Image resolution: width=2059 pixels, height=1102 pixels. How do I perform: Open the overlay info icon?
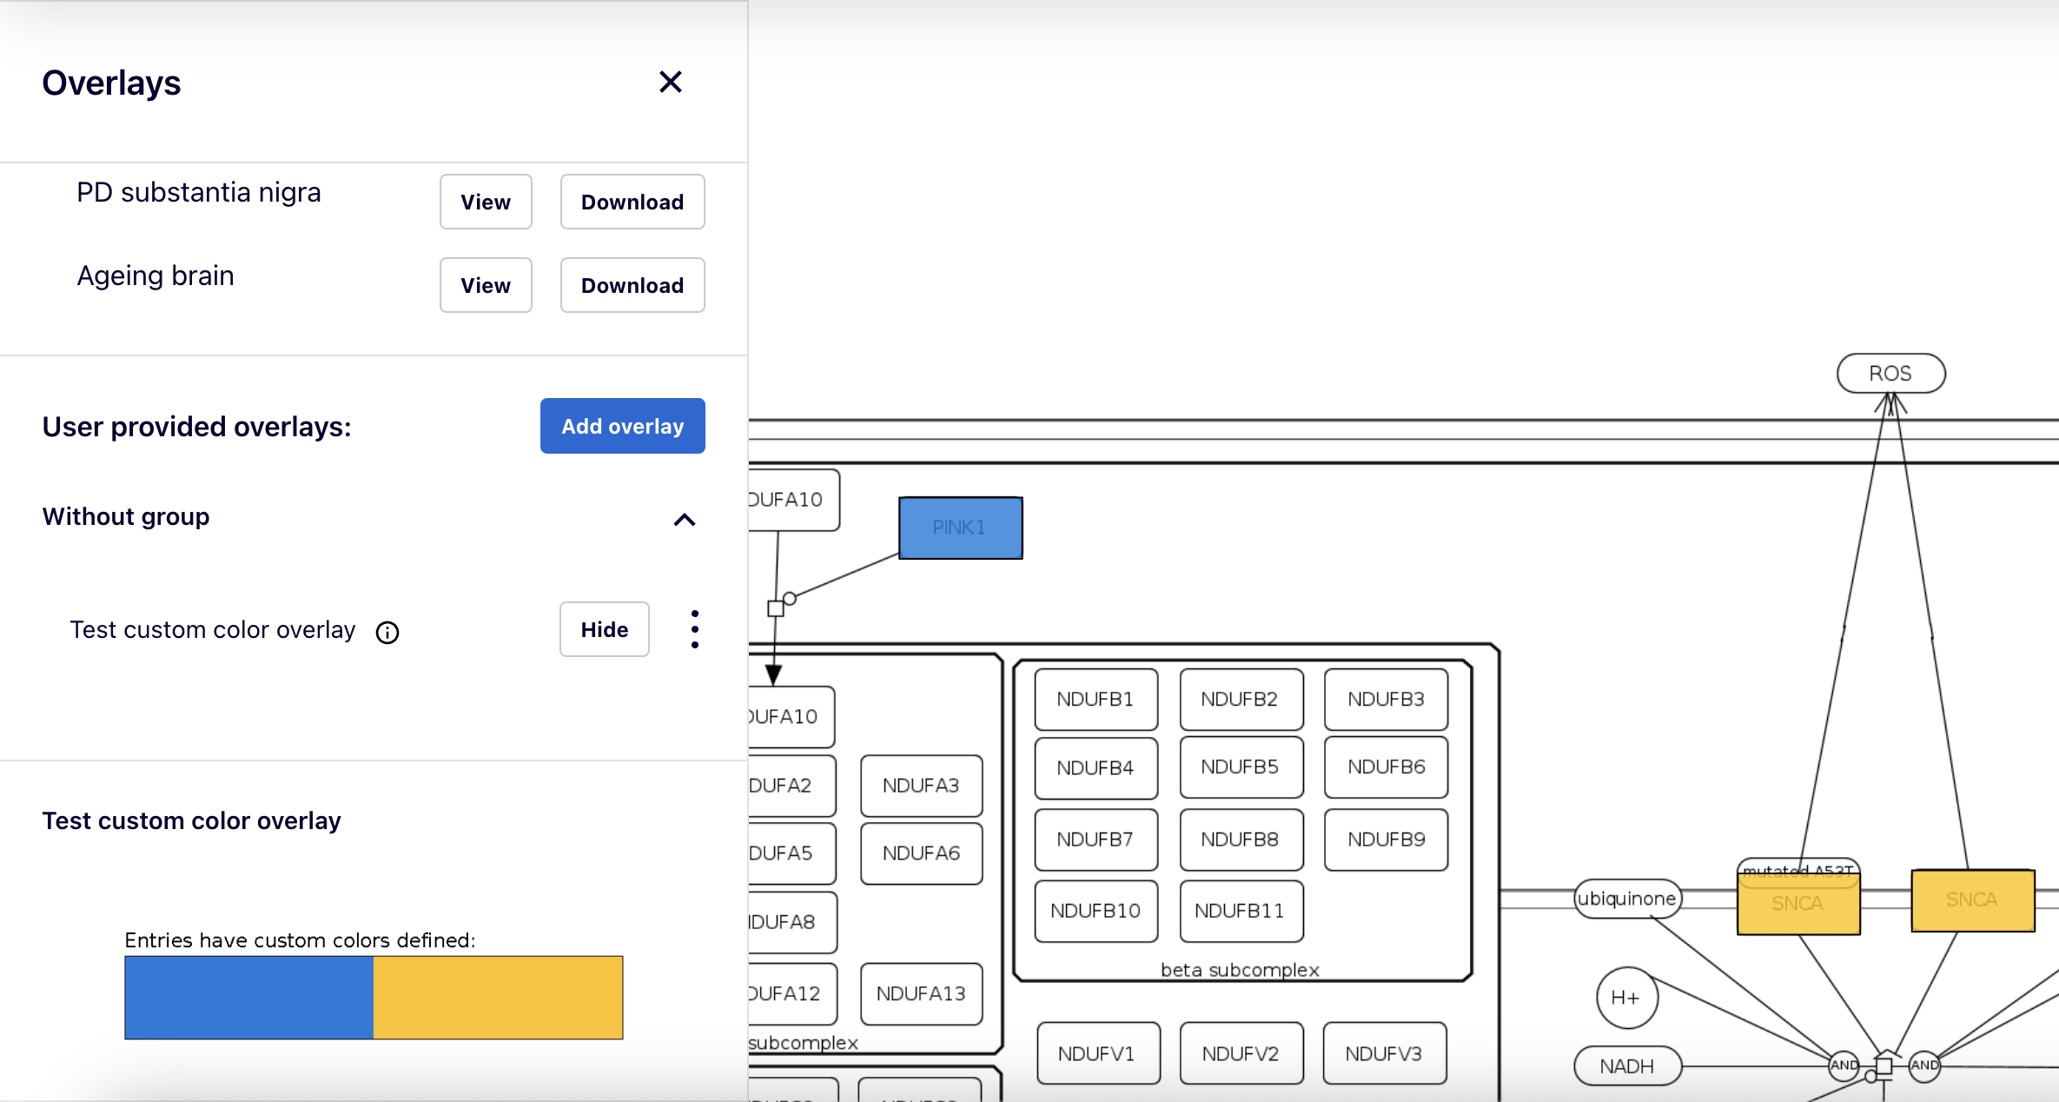click(x=387, y=633)
